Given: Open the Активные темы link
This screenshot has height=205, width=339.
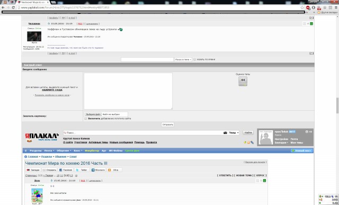Looking at the screenshot, I should [x=98, y=142].
